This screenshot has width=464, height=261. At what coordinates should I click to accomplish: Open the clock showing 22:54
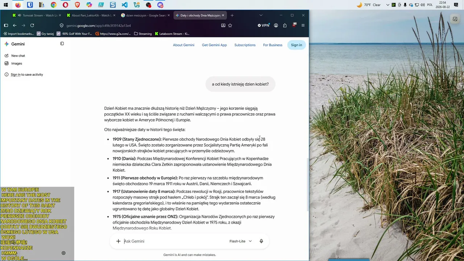[x=442, y=5]
